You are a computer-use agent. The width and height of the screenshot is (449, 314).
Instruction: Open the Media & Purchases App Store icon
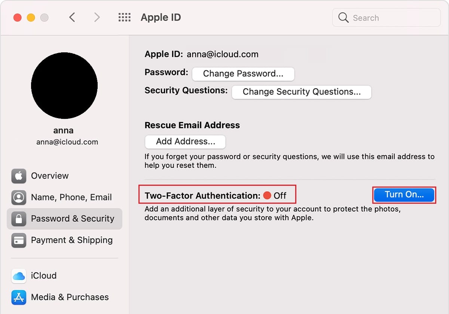(x=19, y=297)
